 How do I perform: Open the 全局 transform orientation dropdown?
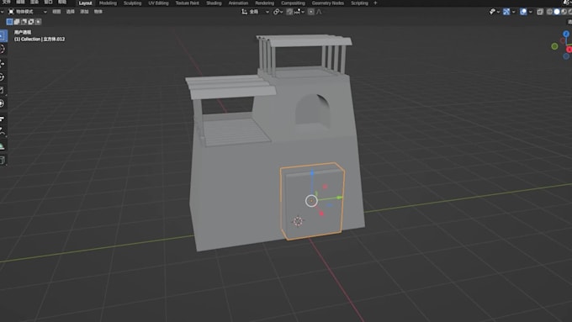(256, 12)
